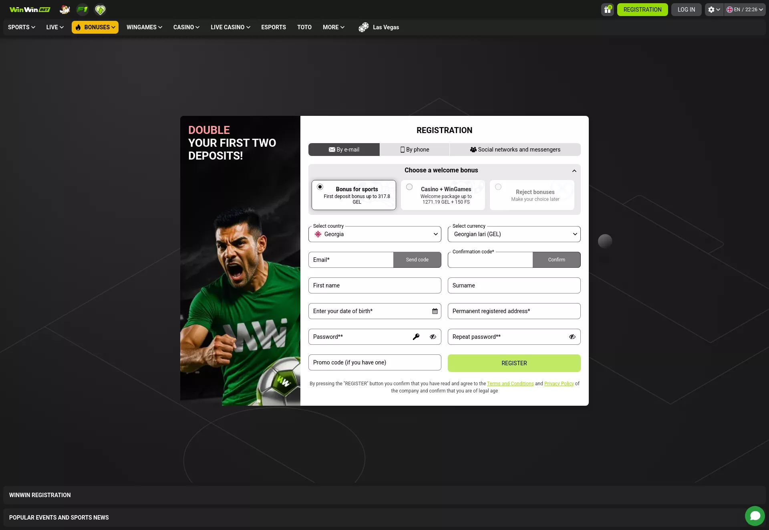Focus the Permanent registered address field

(514, 311)
